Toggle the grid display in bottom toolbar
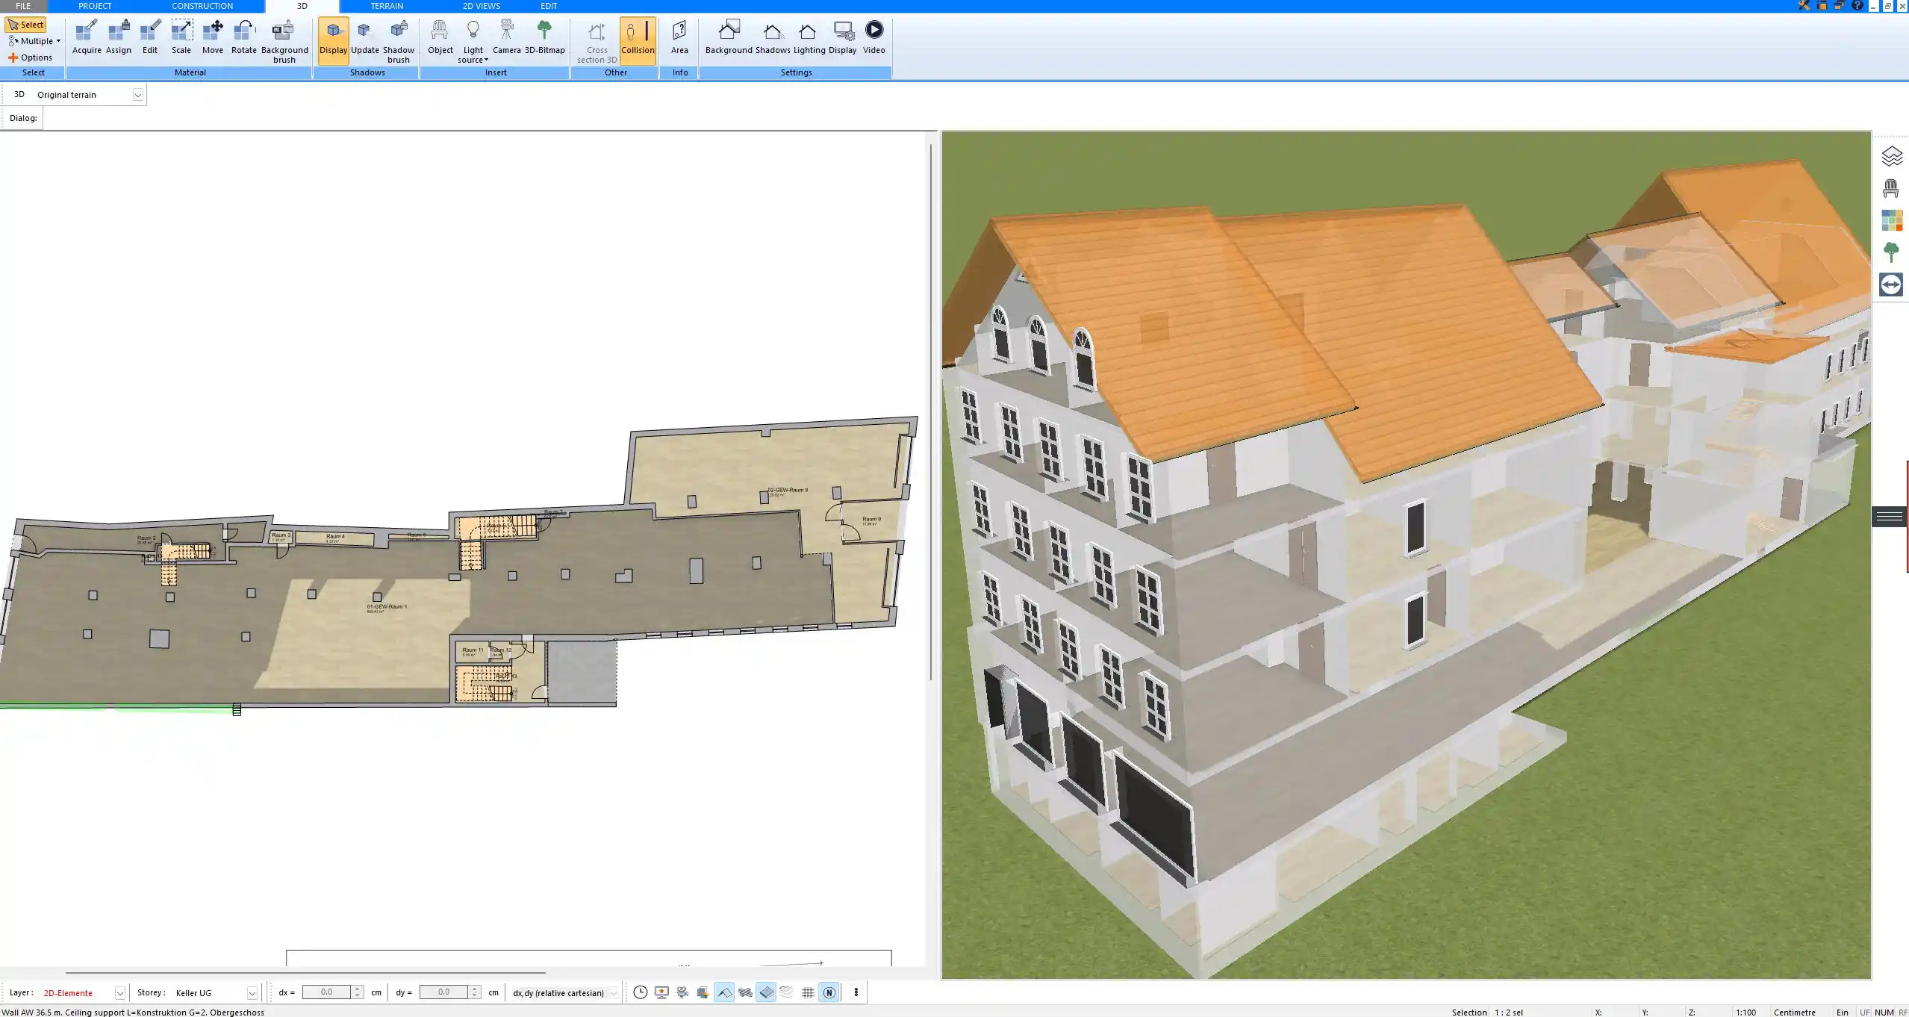This screenshot has height=1017, width=1909. (808, 992)
